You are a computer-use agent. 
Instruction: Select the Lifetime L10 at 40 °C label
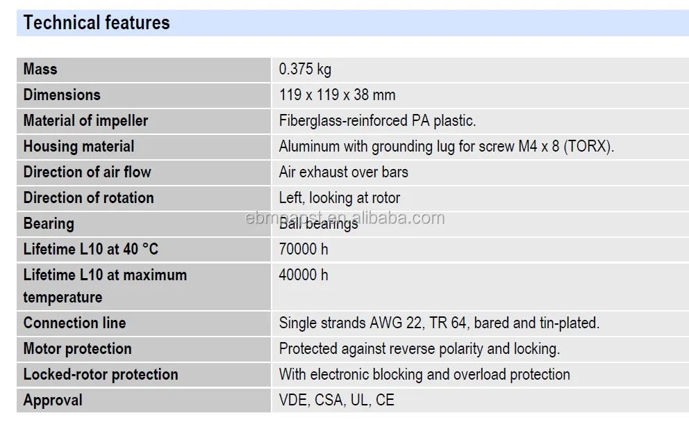[x=91, y=250]
